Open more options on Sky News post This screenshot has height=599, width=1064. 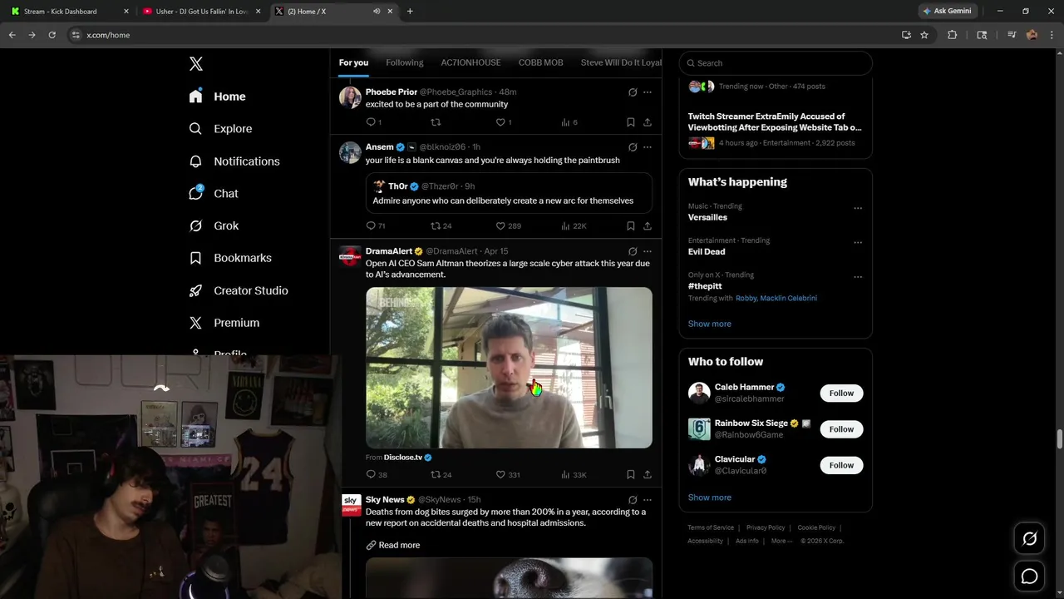[x=648, y=500]
